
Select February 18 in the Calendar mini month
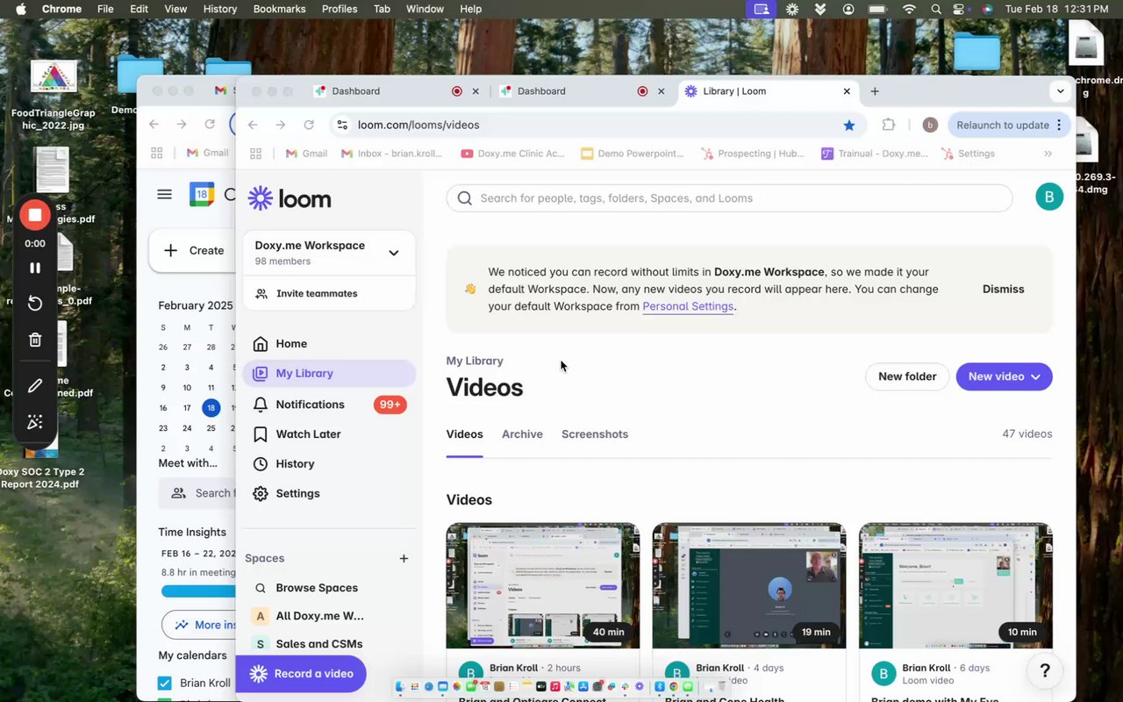pyautogui.click(x=211, y=408)
